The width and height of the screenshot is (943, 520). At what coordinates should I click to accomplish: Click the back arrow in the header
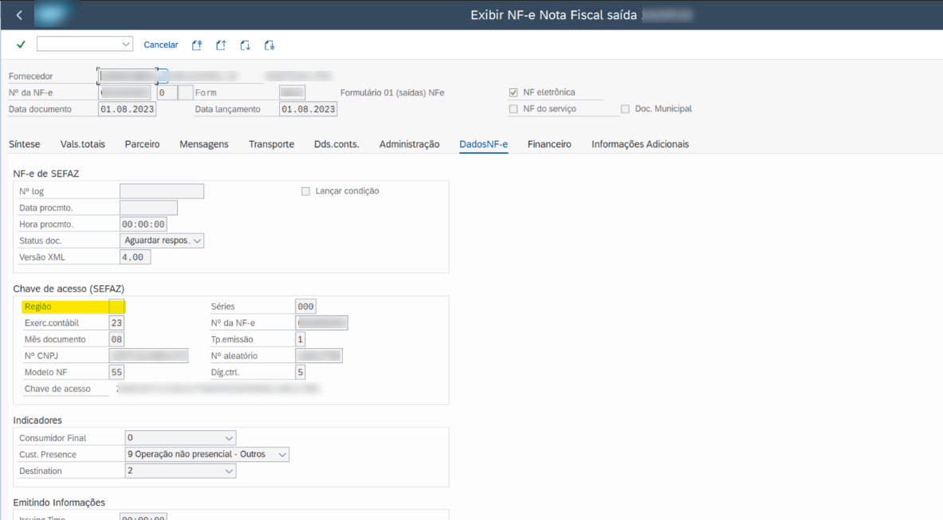pos(19,15)
